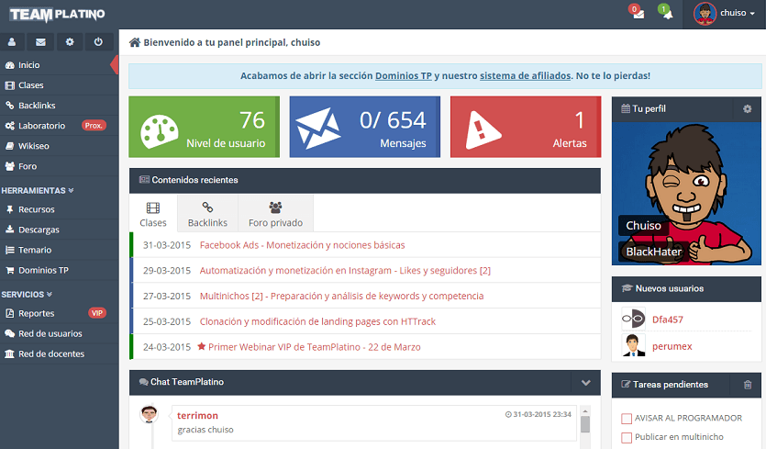The width and height of the screenshot is (766, 449).
Task: Click the Prox. badge next to Laboratorio
Action: point(94,126)
